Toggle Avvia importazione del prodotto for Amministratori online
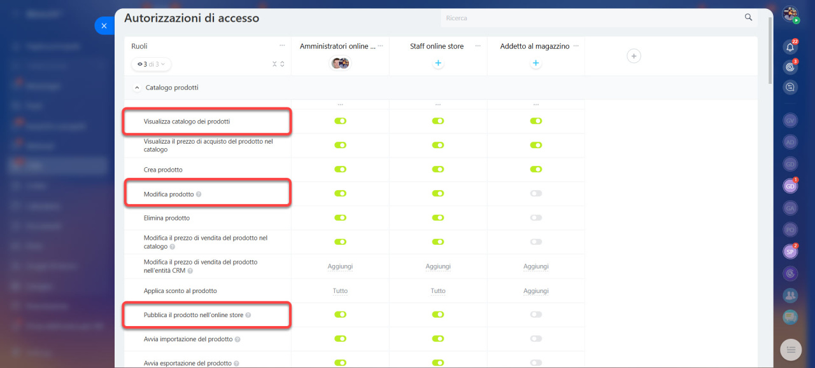 (x=341, y=339)
